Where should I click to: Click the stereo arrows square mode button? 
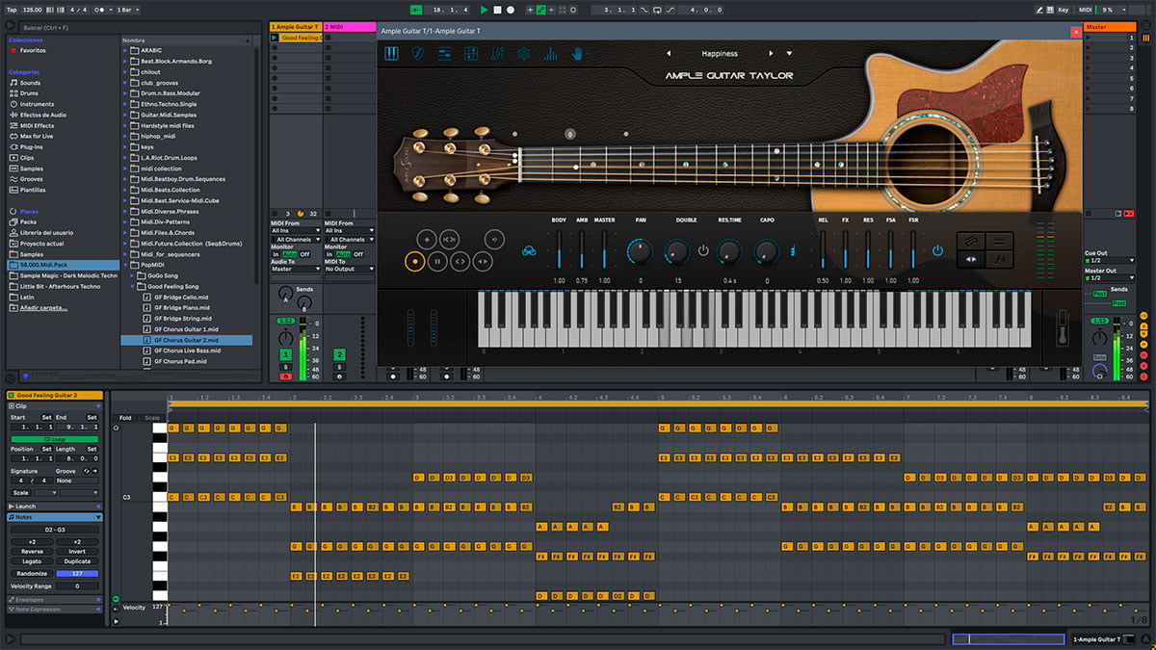(971, 258)
